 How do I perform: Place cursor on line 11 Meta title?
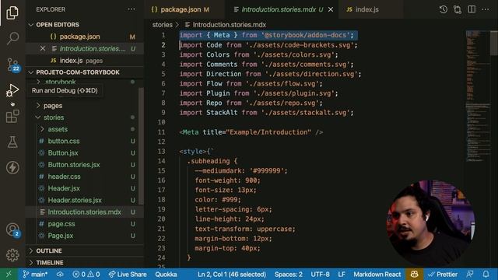[251, 132]
